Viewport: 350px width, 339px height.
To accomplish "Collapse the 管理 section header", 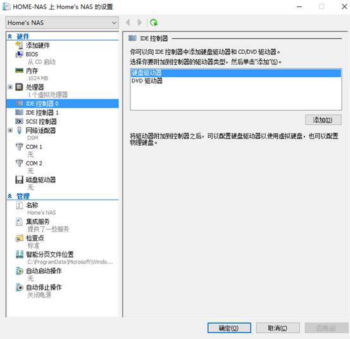I will click(9, 196).
